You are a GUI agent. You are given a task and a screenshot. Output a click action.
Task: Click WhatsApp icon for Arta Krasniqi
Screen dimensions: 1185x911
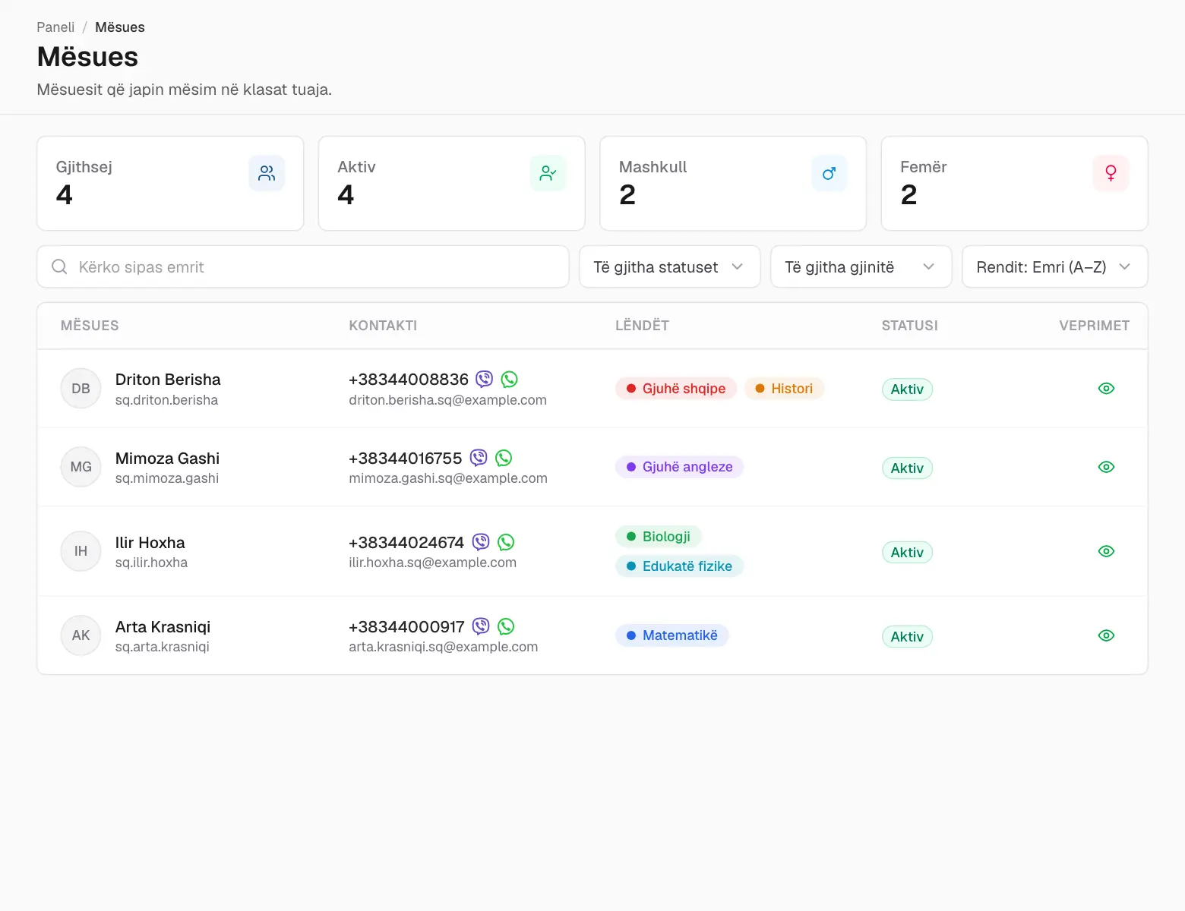506,626
